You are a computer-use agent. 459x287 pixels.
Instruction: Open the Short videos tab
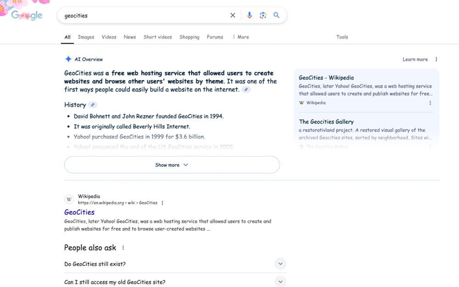pos(157,37)
